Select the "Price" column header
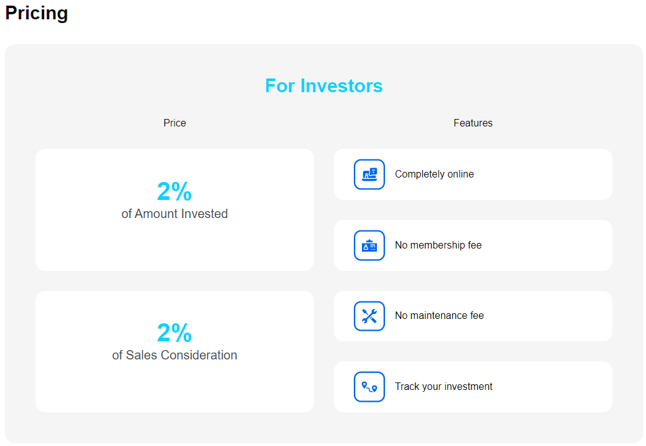Screen dimensions: 646x446 click(174, 123)
